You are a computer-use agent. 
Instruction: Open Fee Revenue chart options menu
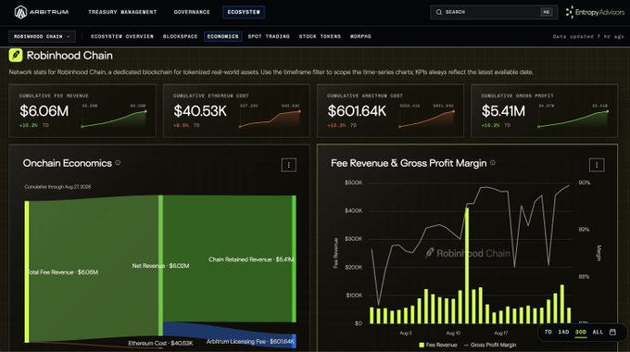(x=597, y=165)
